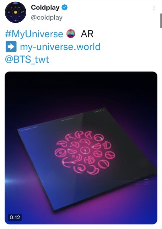
Task: Open the tweet's three-dot more options menu
Action: click(x=154, y=8)
